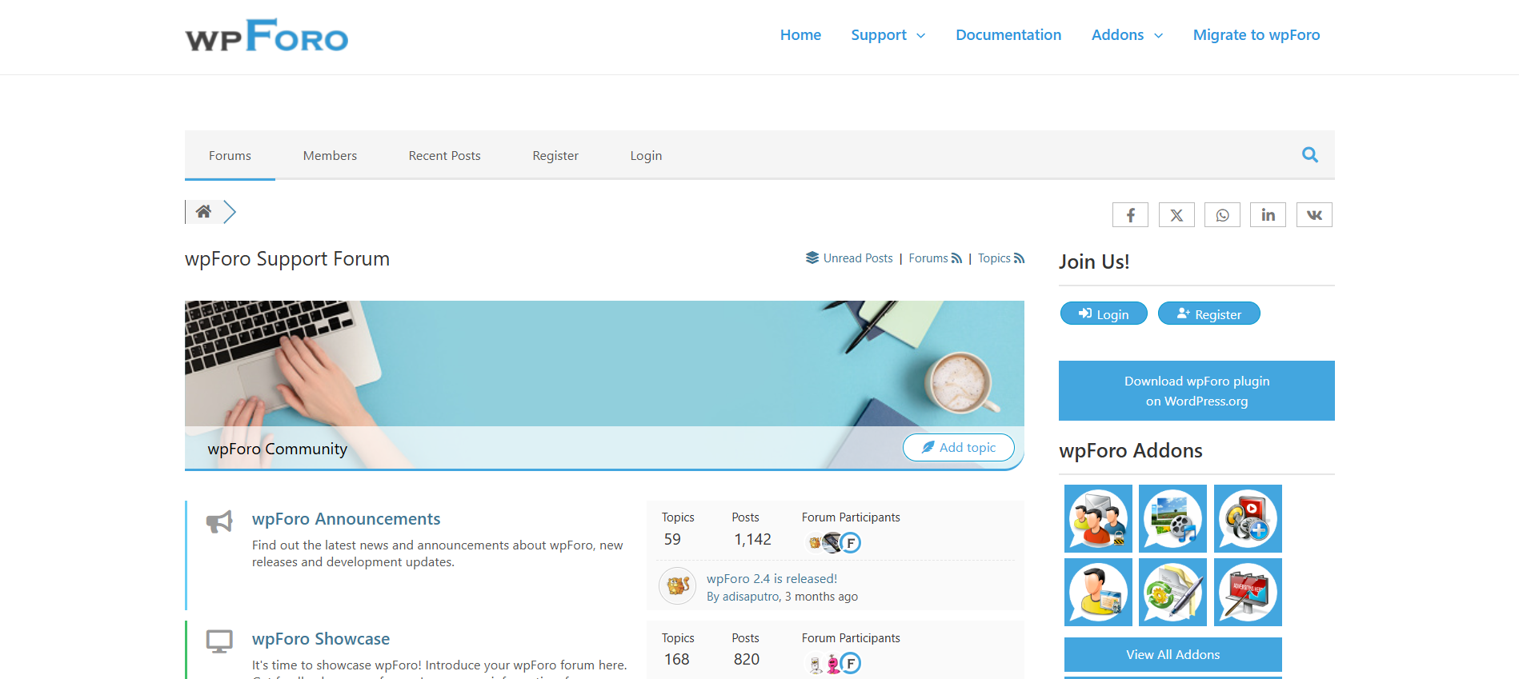Open adisaputro's avatar next to latest post
This screenshot has width=1519, height=679.
tap(678, 586)
